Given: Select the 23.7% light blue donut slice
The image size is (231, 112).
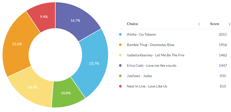Looking at the screenshot, I should pos(94,63).
